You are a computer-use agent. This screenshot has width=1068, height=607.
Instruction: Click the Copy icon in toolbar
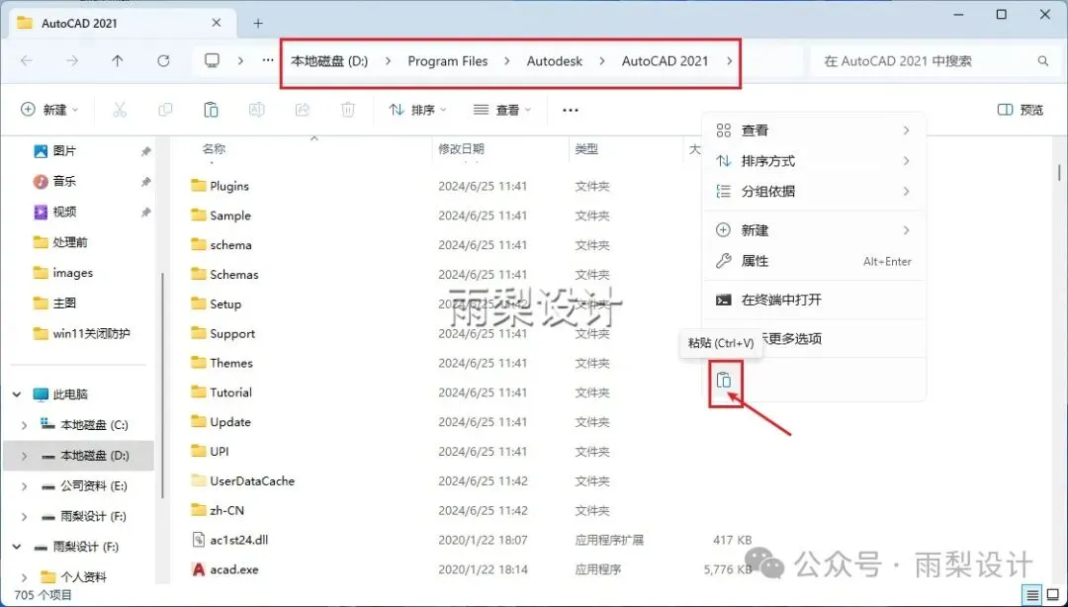click(x=165, y=110)
